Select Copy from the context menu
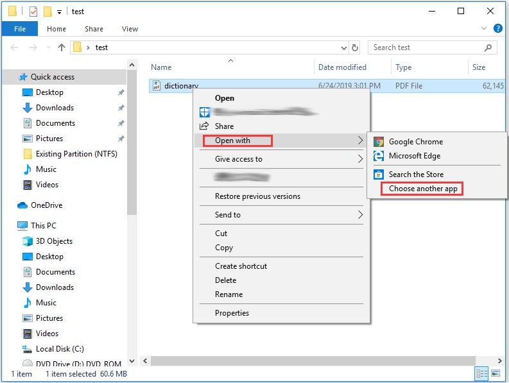This screenshot has height=383, width=509. pos(224,248)
